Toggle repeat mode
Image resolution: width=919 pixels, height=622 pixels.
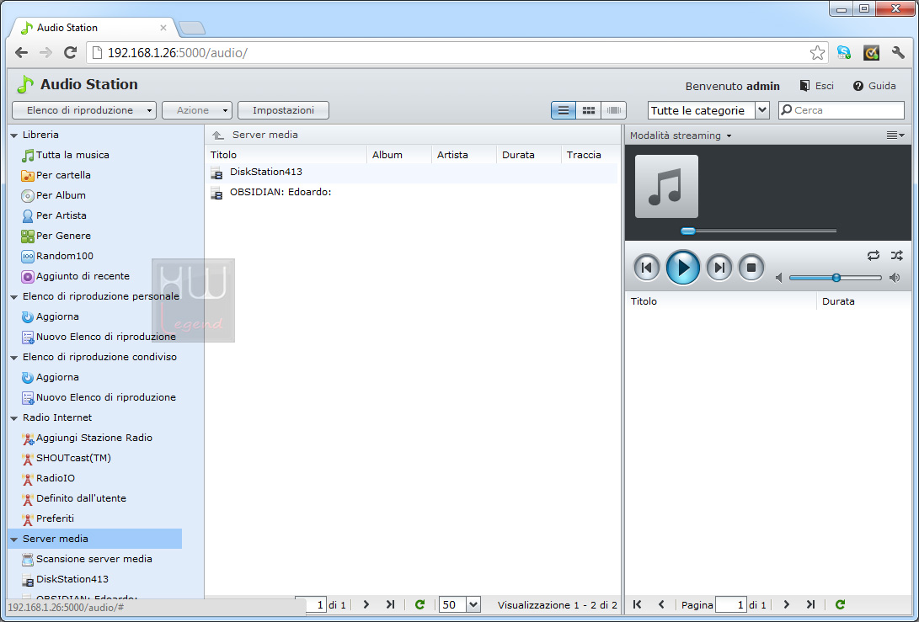tap(874, 255)
